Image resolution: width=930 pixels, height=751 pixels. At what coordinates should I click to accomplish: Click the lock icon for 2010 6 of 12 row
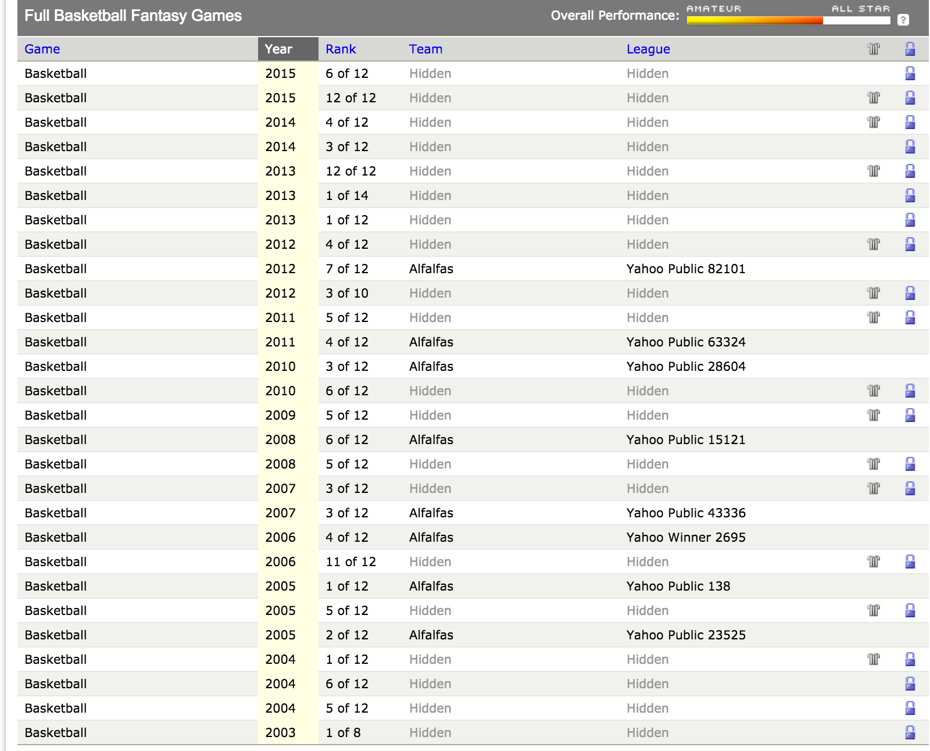910,391
